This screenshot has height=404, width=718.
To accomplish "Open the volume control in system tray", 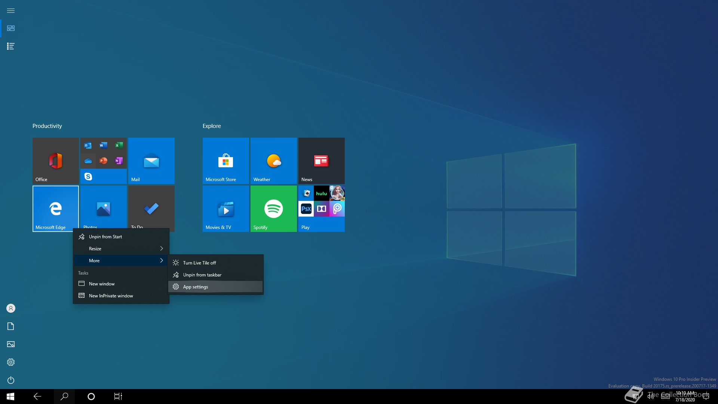I will point(651,397).
